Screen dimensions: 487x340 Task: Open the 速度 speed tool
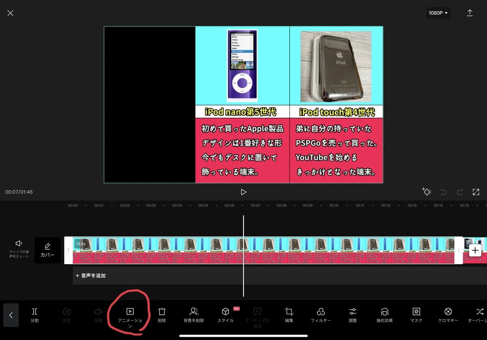pyautogui.click(x=67, y=315)
